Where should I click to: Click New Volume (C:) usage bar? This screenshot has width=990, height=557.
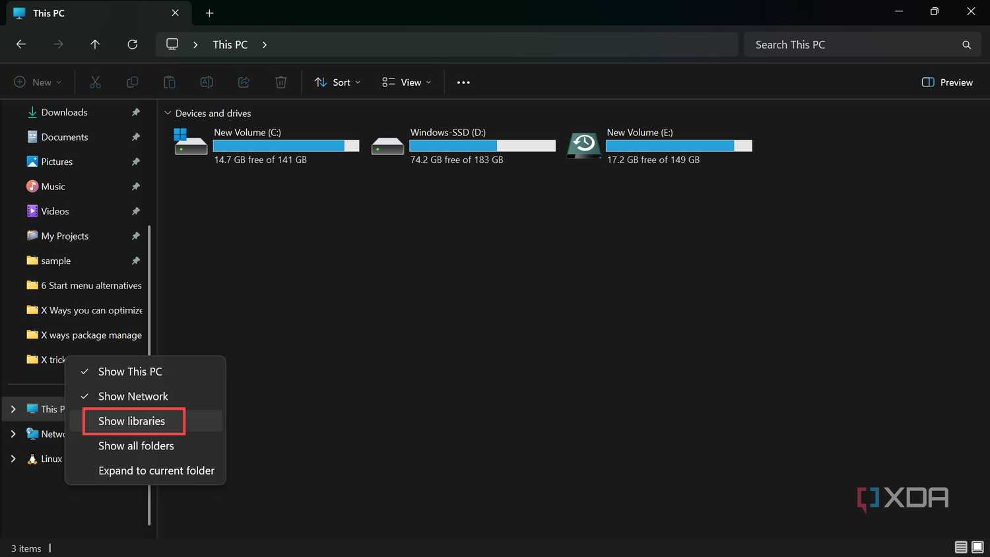click(x=286, y=146)
